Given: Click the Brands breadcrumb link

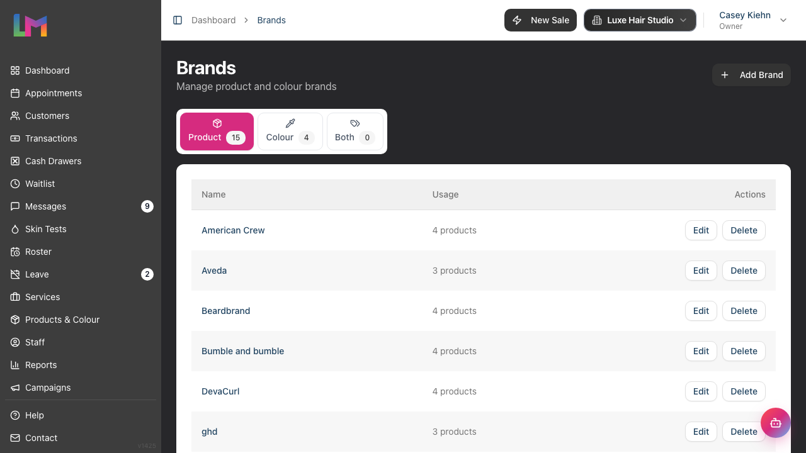Looking at the screenshot, I should coord(271,20).
